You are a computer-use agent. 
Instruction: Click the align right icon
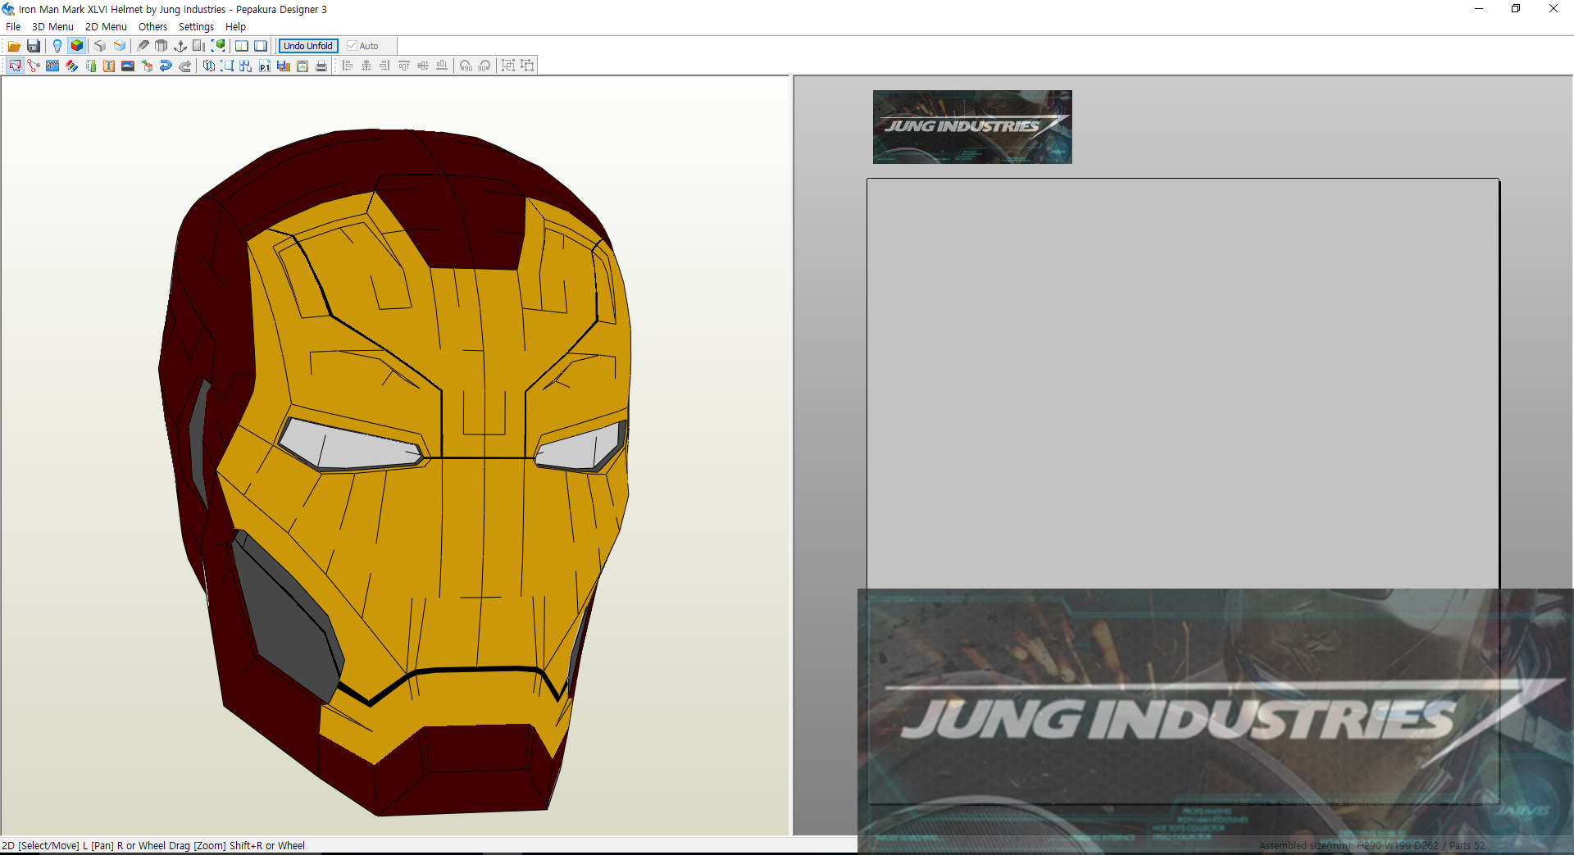pos(385,66)
